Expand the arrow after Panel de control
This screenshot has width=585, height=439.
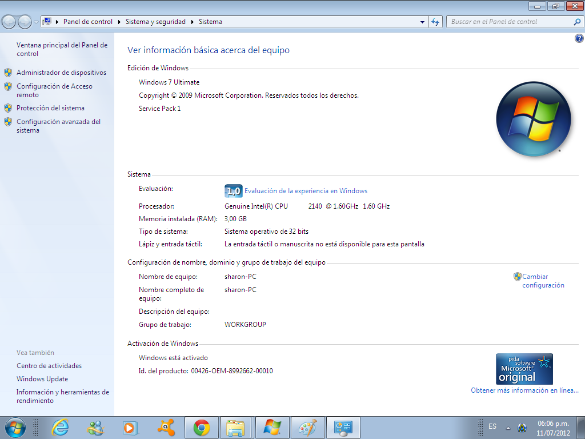[119, 22]
